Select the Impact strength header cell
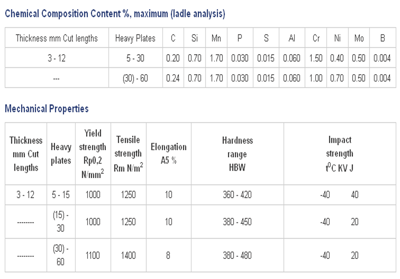Screen dimensions: 400x279 click(340, 154)
